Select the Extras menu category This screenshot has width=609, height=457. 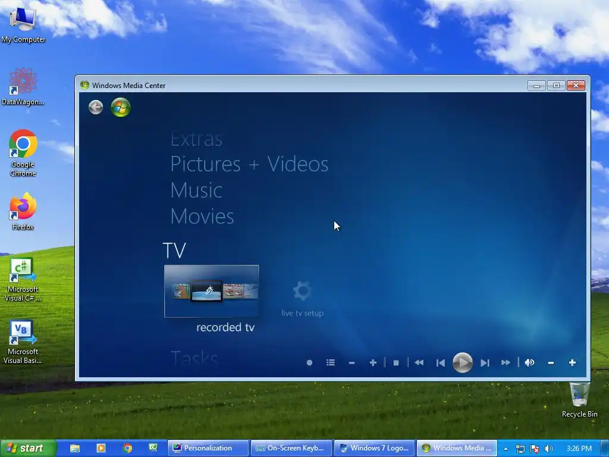pyautogui.click(x=196, y=139)
